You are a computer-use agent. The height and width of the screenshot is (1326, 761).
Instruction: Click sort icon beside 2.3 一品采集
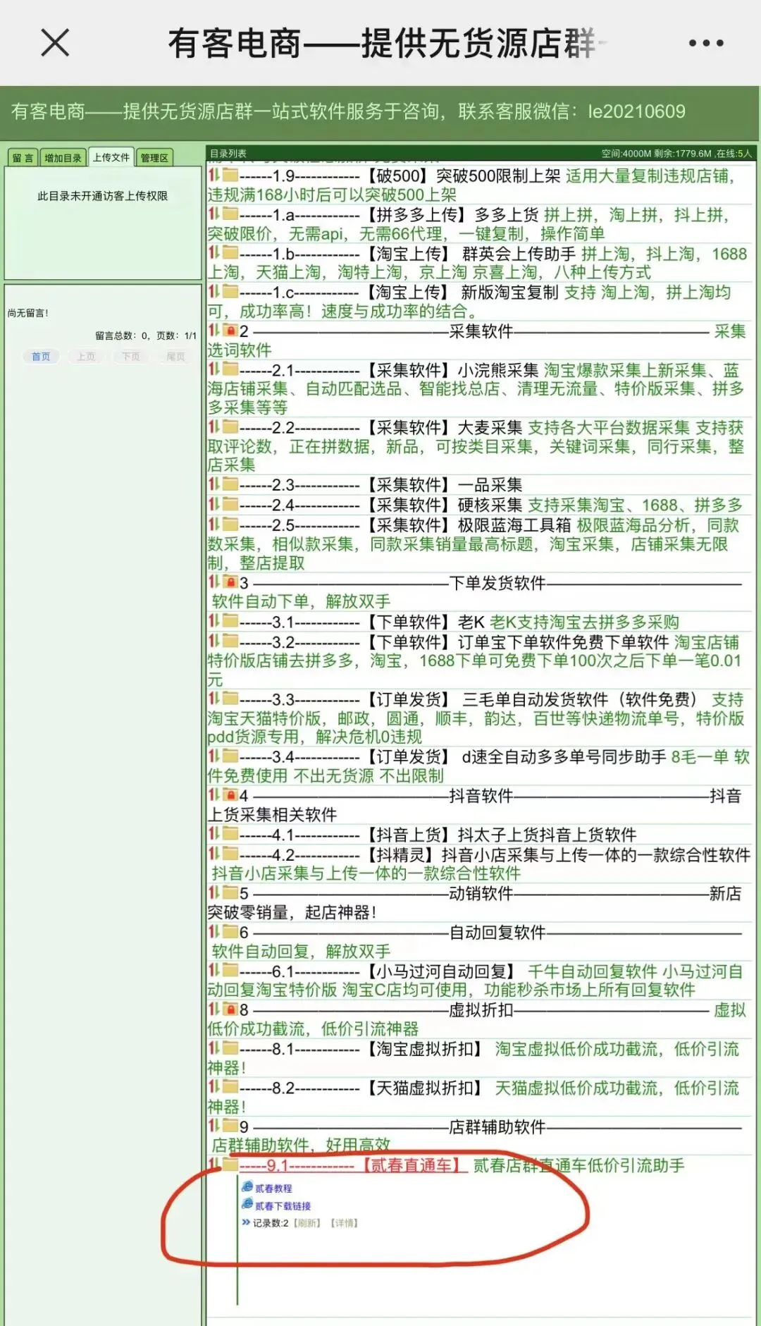pos(214,484)
